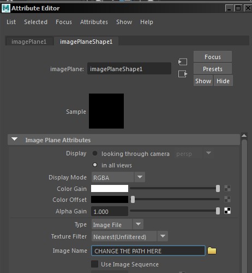Viewport: 252px width, 273px height.
Task: Open the List menu
Action: [x=11, y=22]
